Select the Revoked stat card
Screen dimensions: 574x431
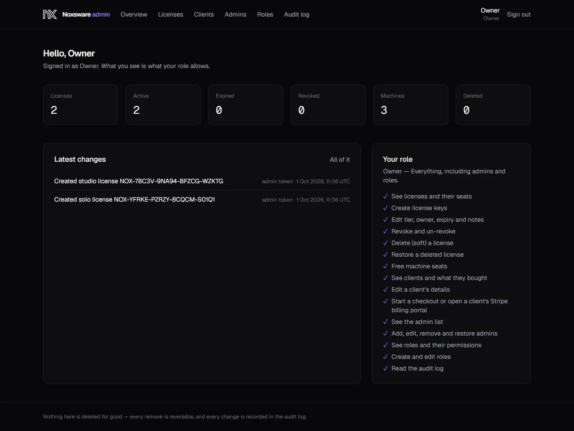328,105
